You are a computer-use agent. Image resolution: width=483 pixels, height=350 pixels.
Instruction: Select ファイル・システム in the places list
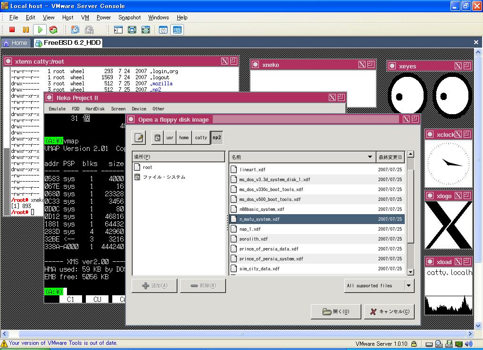179,177
